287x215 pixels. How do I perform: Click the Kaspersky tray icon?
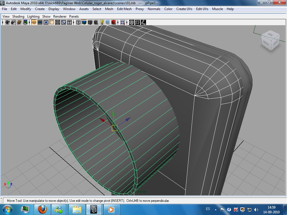(236, 209)
